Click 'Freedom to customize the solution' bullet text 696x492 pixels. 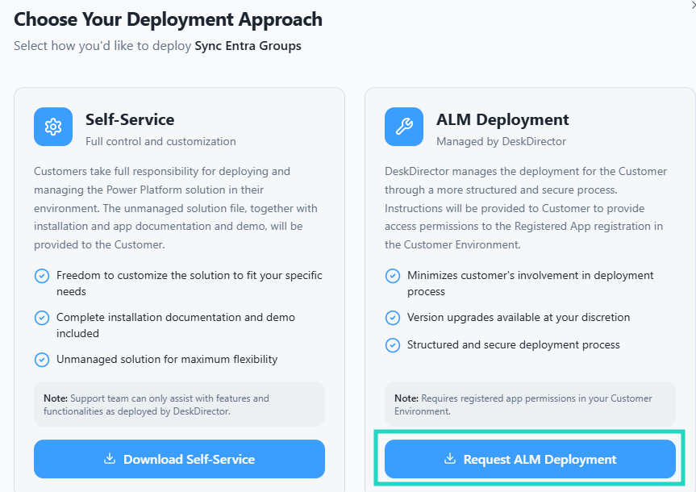pos(189,283)
